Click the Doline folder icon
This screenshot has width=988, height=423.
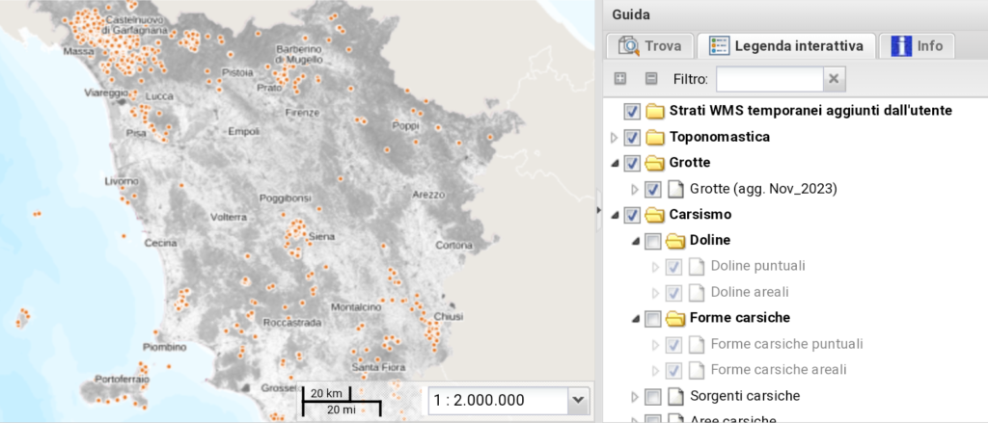point(674,240)
